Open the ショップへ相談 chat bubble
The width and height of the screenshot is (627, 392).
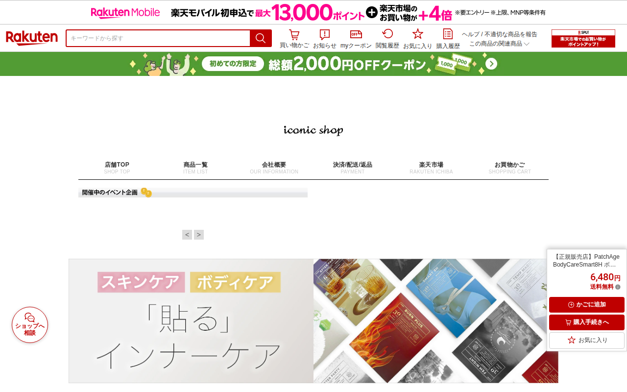click(x=30, y=325)
